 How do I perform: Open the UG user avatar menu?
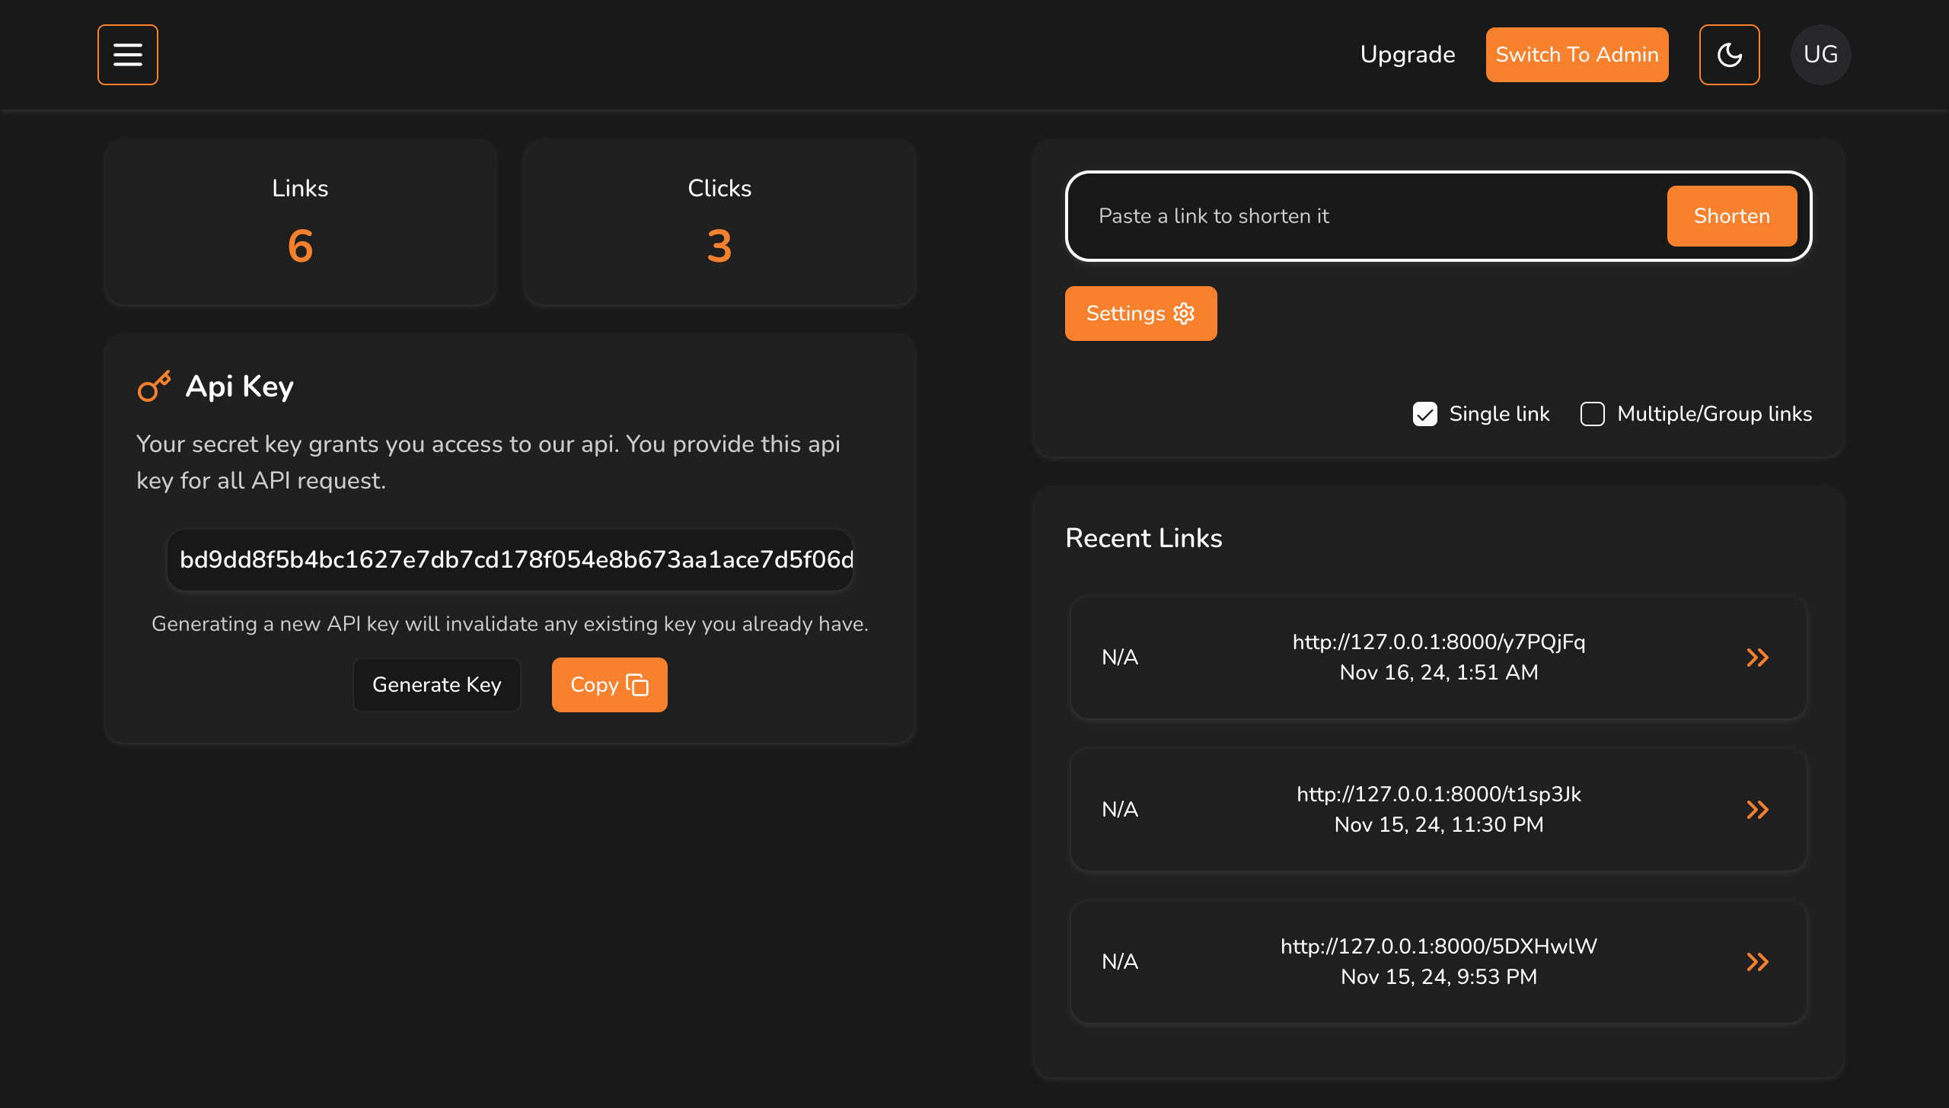click(x=1820, y=55)
